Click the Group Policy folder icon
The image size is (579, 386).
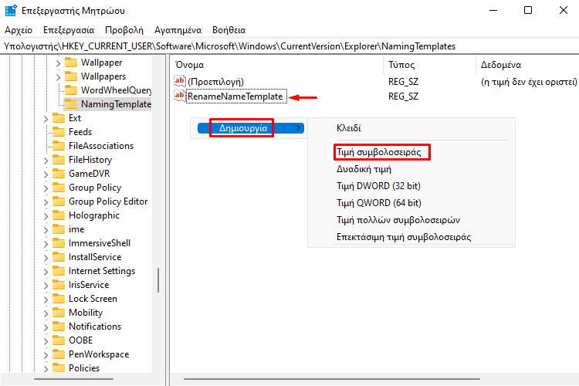click(59, 188)
